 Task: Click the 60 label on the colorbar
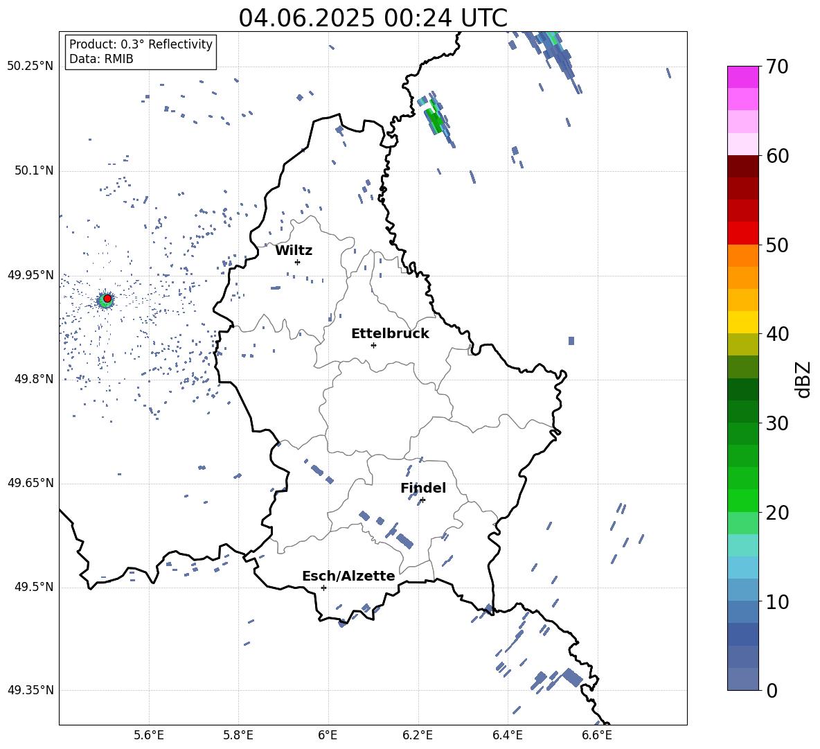[x=776, y=156]
